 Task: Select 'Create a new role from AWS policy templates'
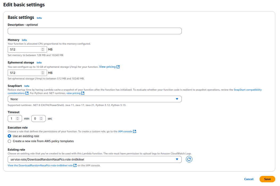[x=10, y=141]
